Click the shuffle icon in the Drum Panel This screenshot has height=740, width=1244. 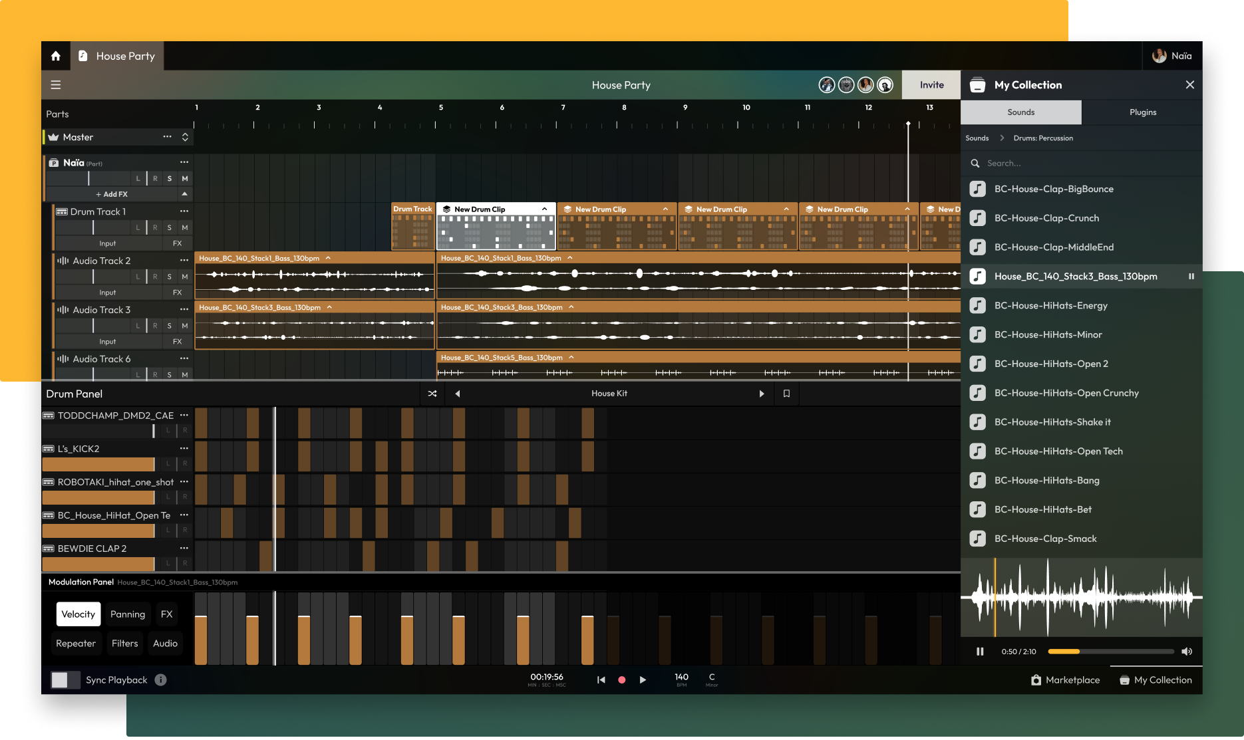432,394
